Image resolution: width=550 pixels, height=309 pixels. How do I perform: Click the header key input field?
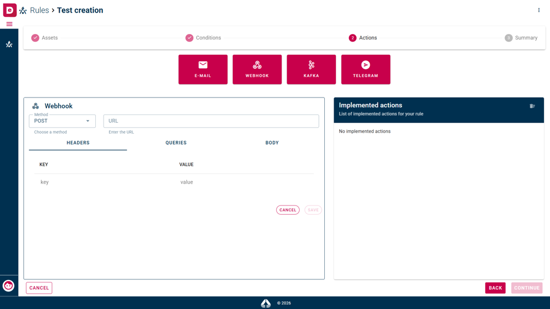tap(105, 182)
